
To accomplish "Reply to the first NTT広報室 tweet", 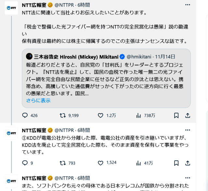I will (x=25, y=116).
